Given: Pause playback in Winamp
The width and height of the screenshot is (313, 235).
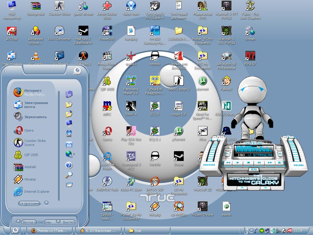Looking at the screenshot, I should tap(259, 163).
